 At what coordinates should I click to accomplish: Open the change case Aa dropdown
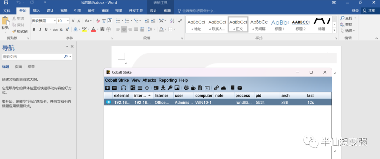coord(88,21)
